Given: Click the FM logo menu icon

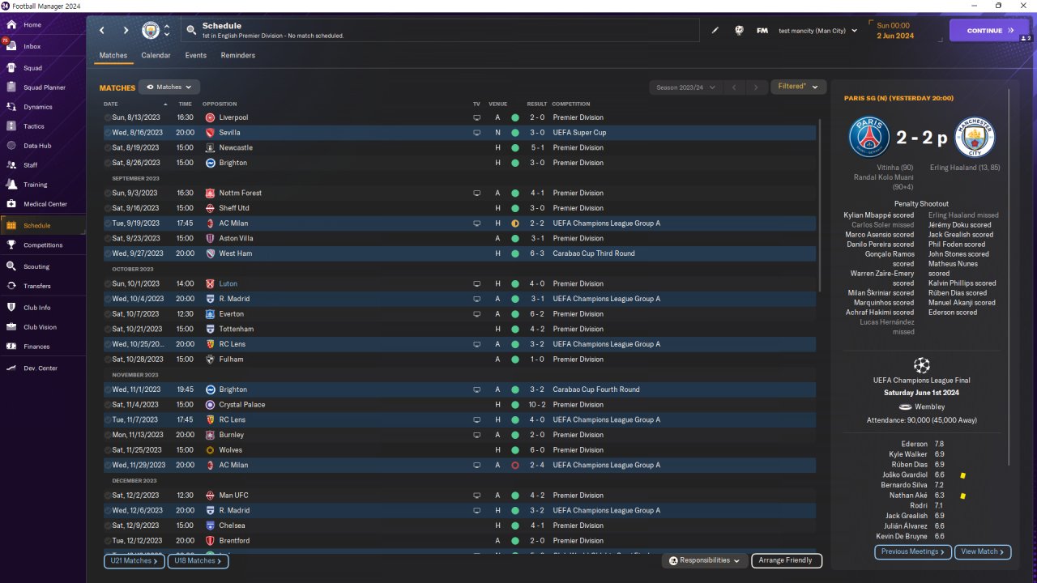Looking at the screenshot, I should click(x=762, y=31).
